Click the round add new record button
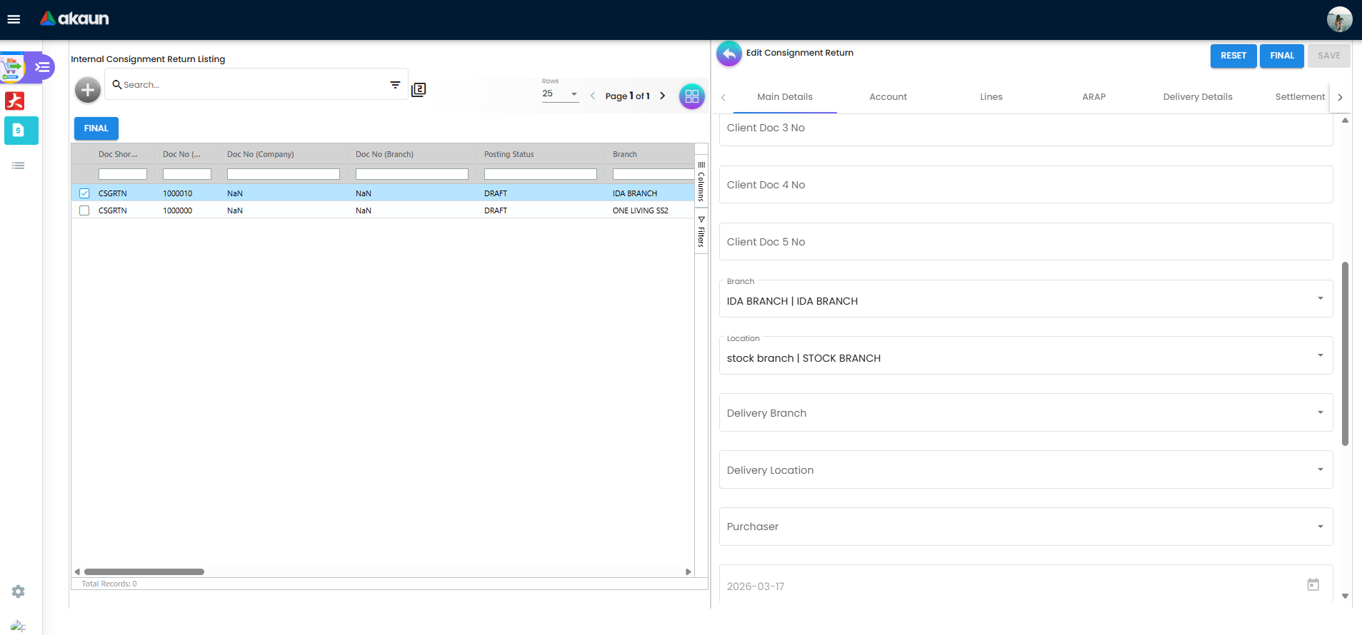Image resolution: width=1362 pixels, height=635 pixels. click(88, 90)
